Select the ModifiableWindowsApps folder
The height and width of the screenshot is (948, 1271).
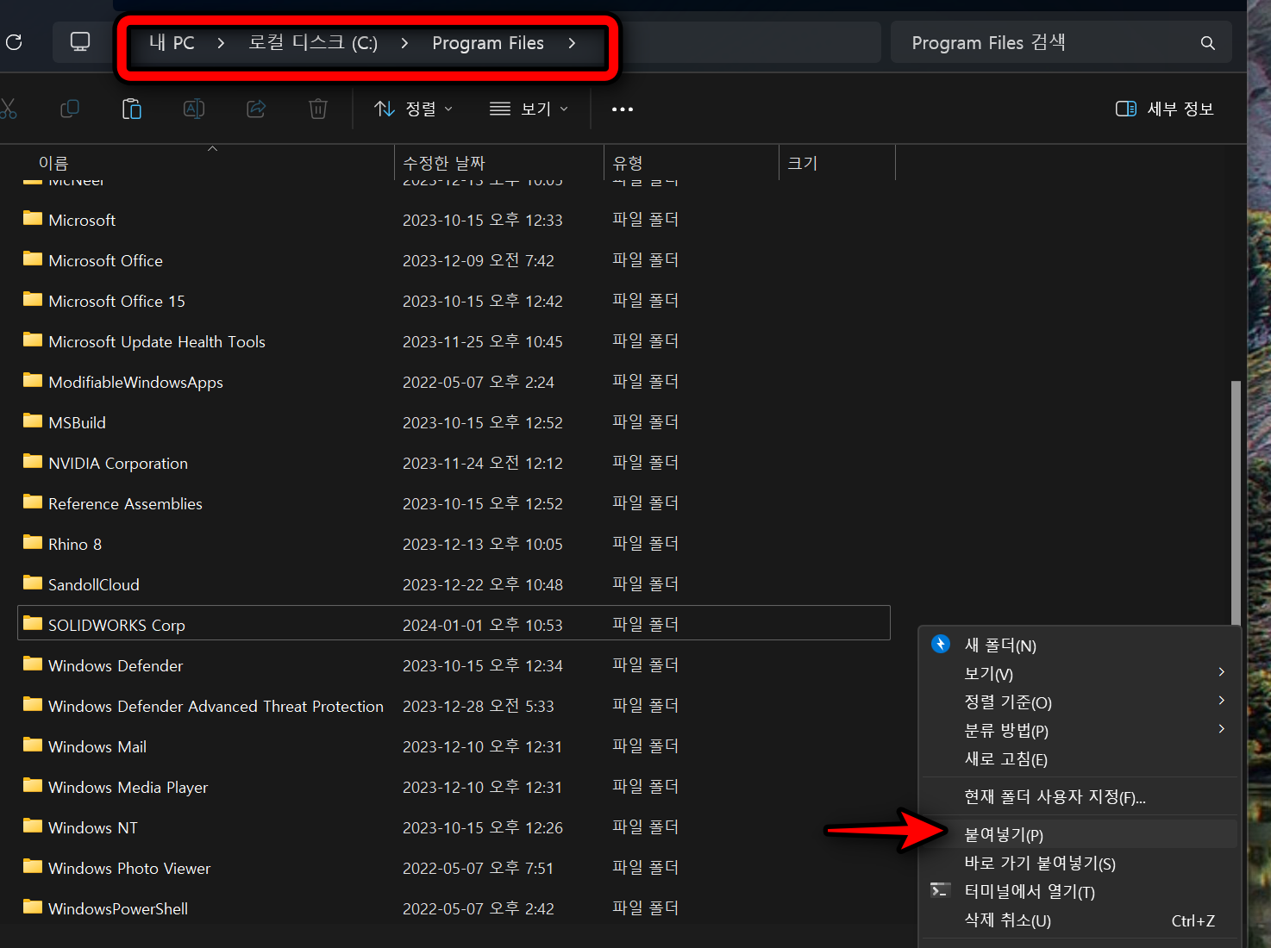pos(454,382)
